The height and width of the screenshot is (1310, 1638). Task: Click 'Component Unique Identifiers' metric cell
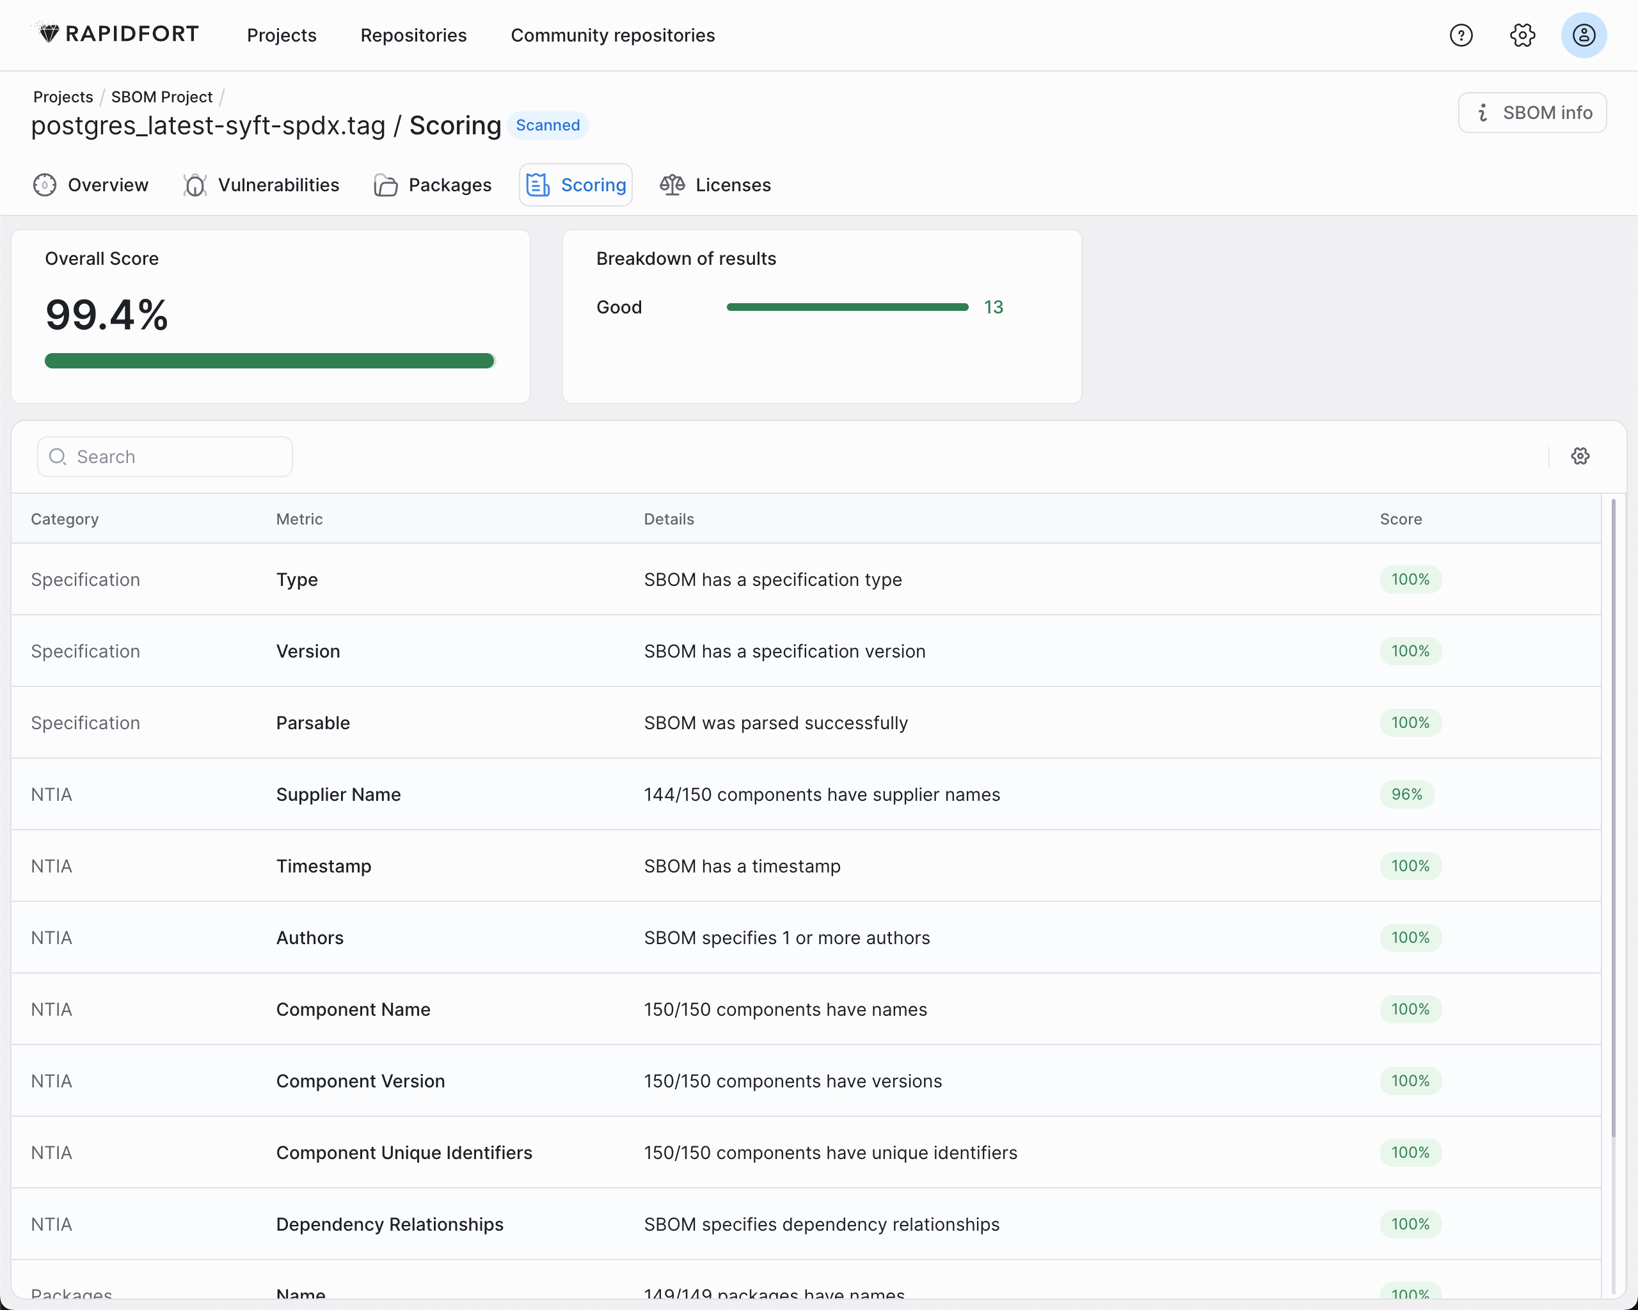pos(404,1153)
